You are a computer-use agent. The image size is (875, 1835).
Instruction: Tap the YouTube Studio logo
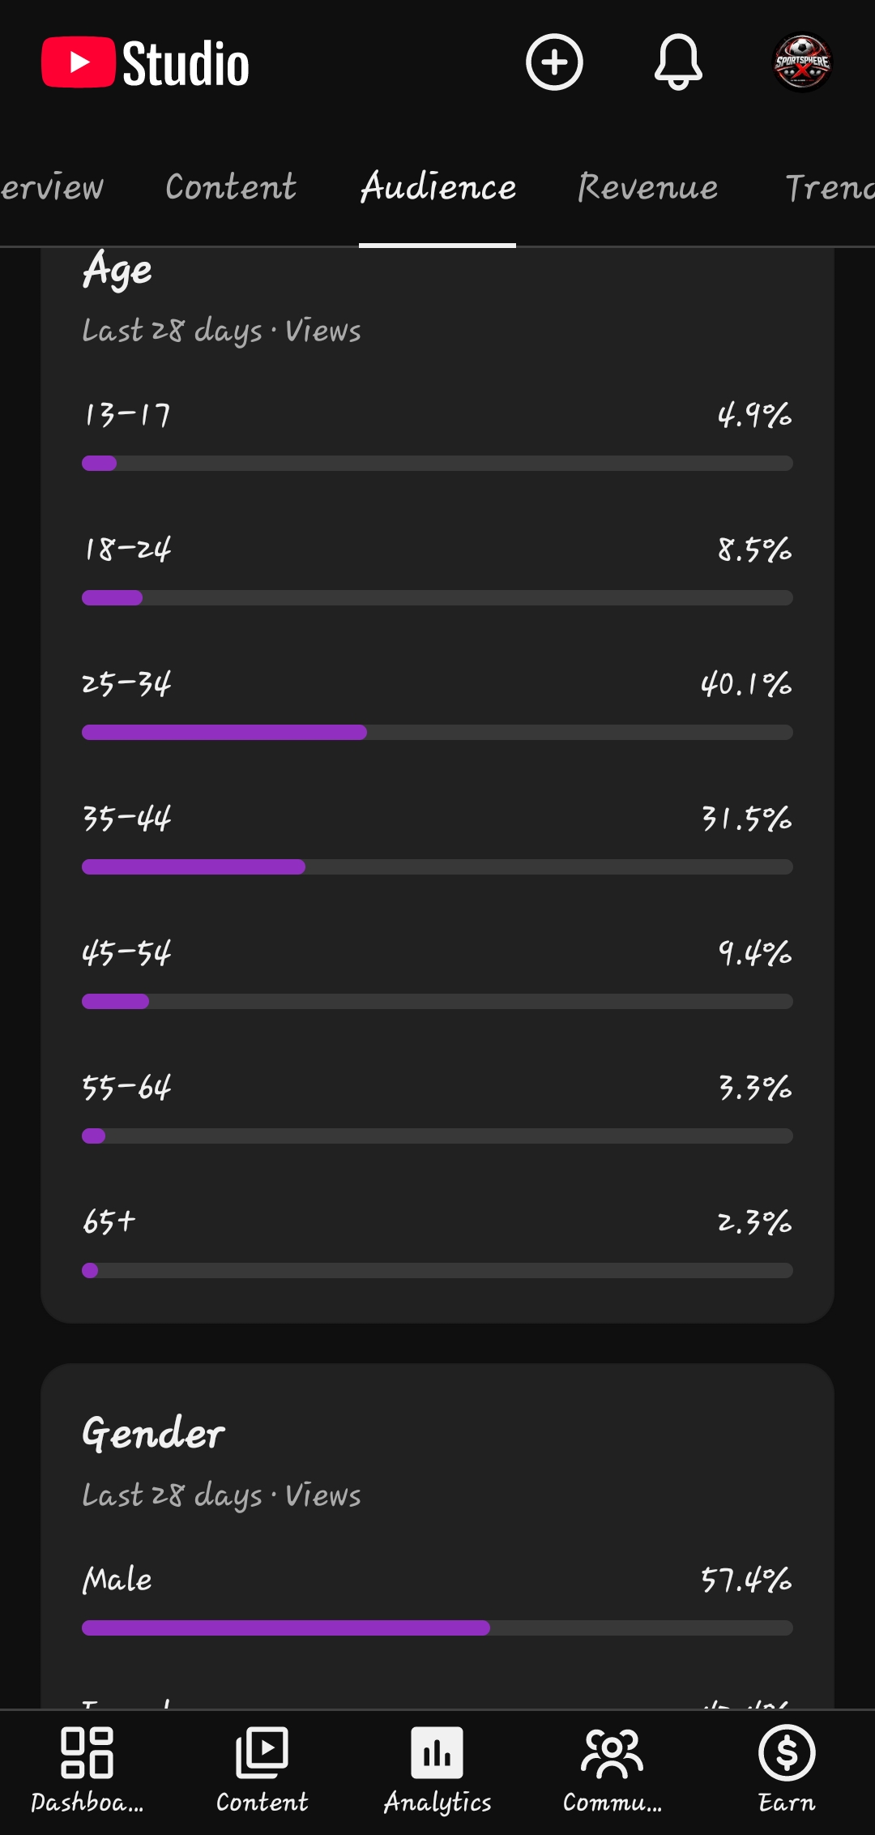(x=146, y=62)
